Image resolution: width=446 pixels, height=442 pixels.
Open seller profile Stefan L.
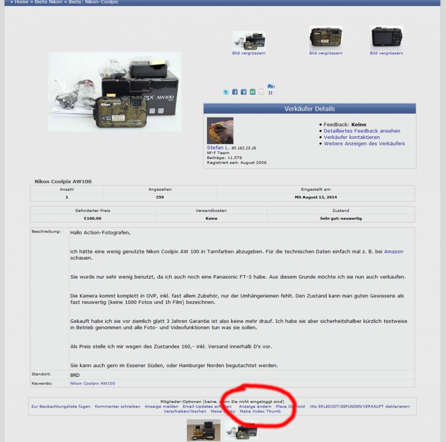click(218, 148)
